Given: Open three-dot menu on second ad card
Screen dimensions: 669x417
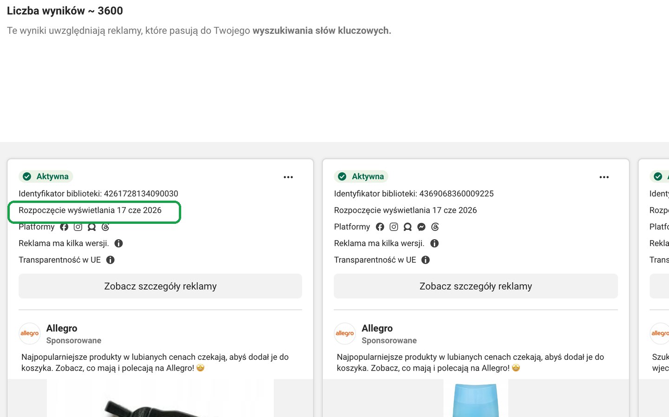Looking at the screenshot, I should pos(604,177).
